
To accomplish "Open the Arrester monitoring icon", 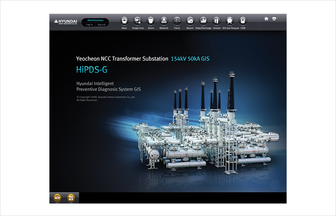I will tap(217, 21).
